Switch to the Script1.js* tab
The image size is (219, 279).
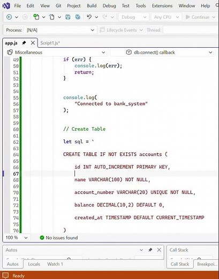[x=50, y=43]
